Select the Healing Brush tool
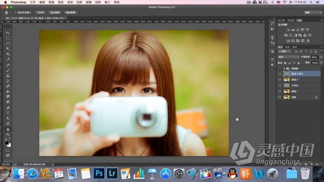 pyautogui.click(x=8, y=65)
